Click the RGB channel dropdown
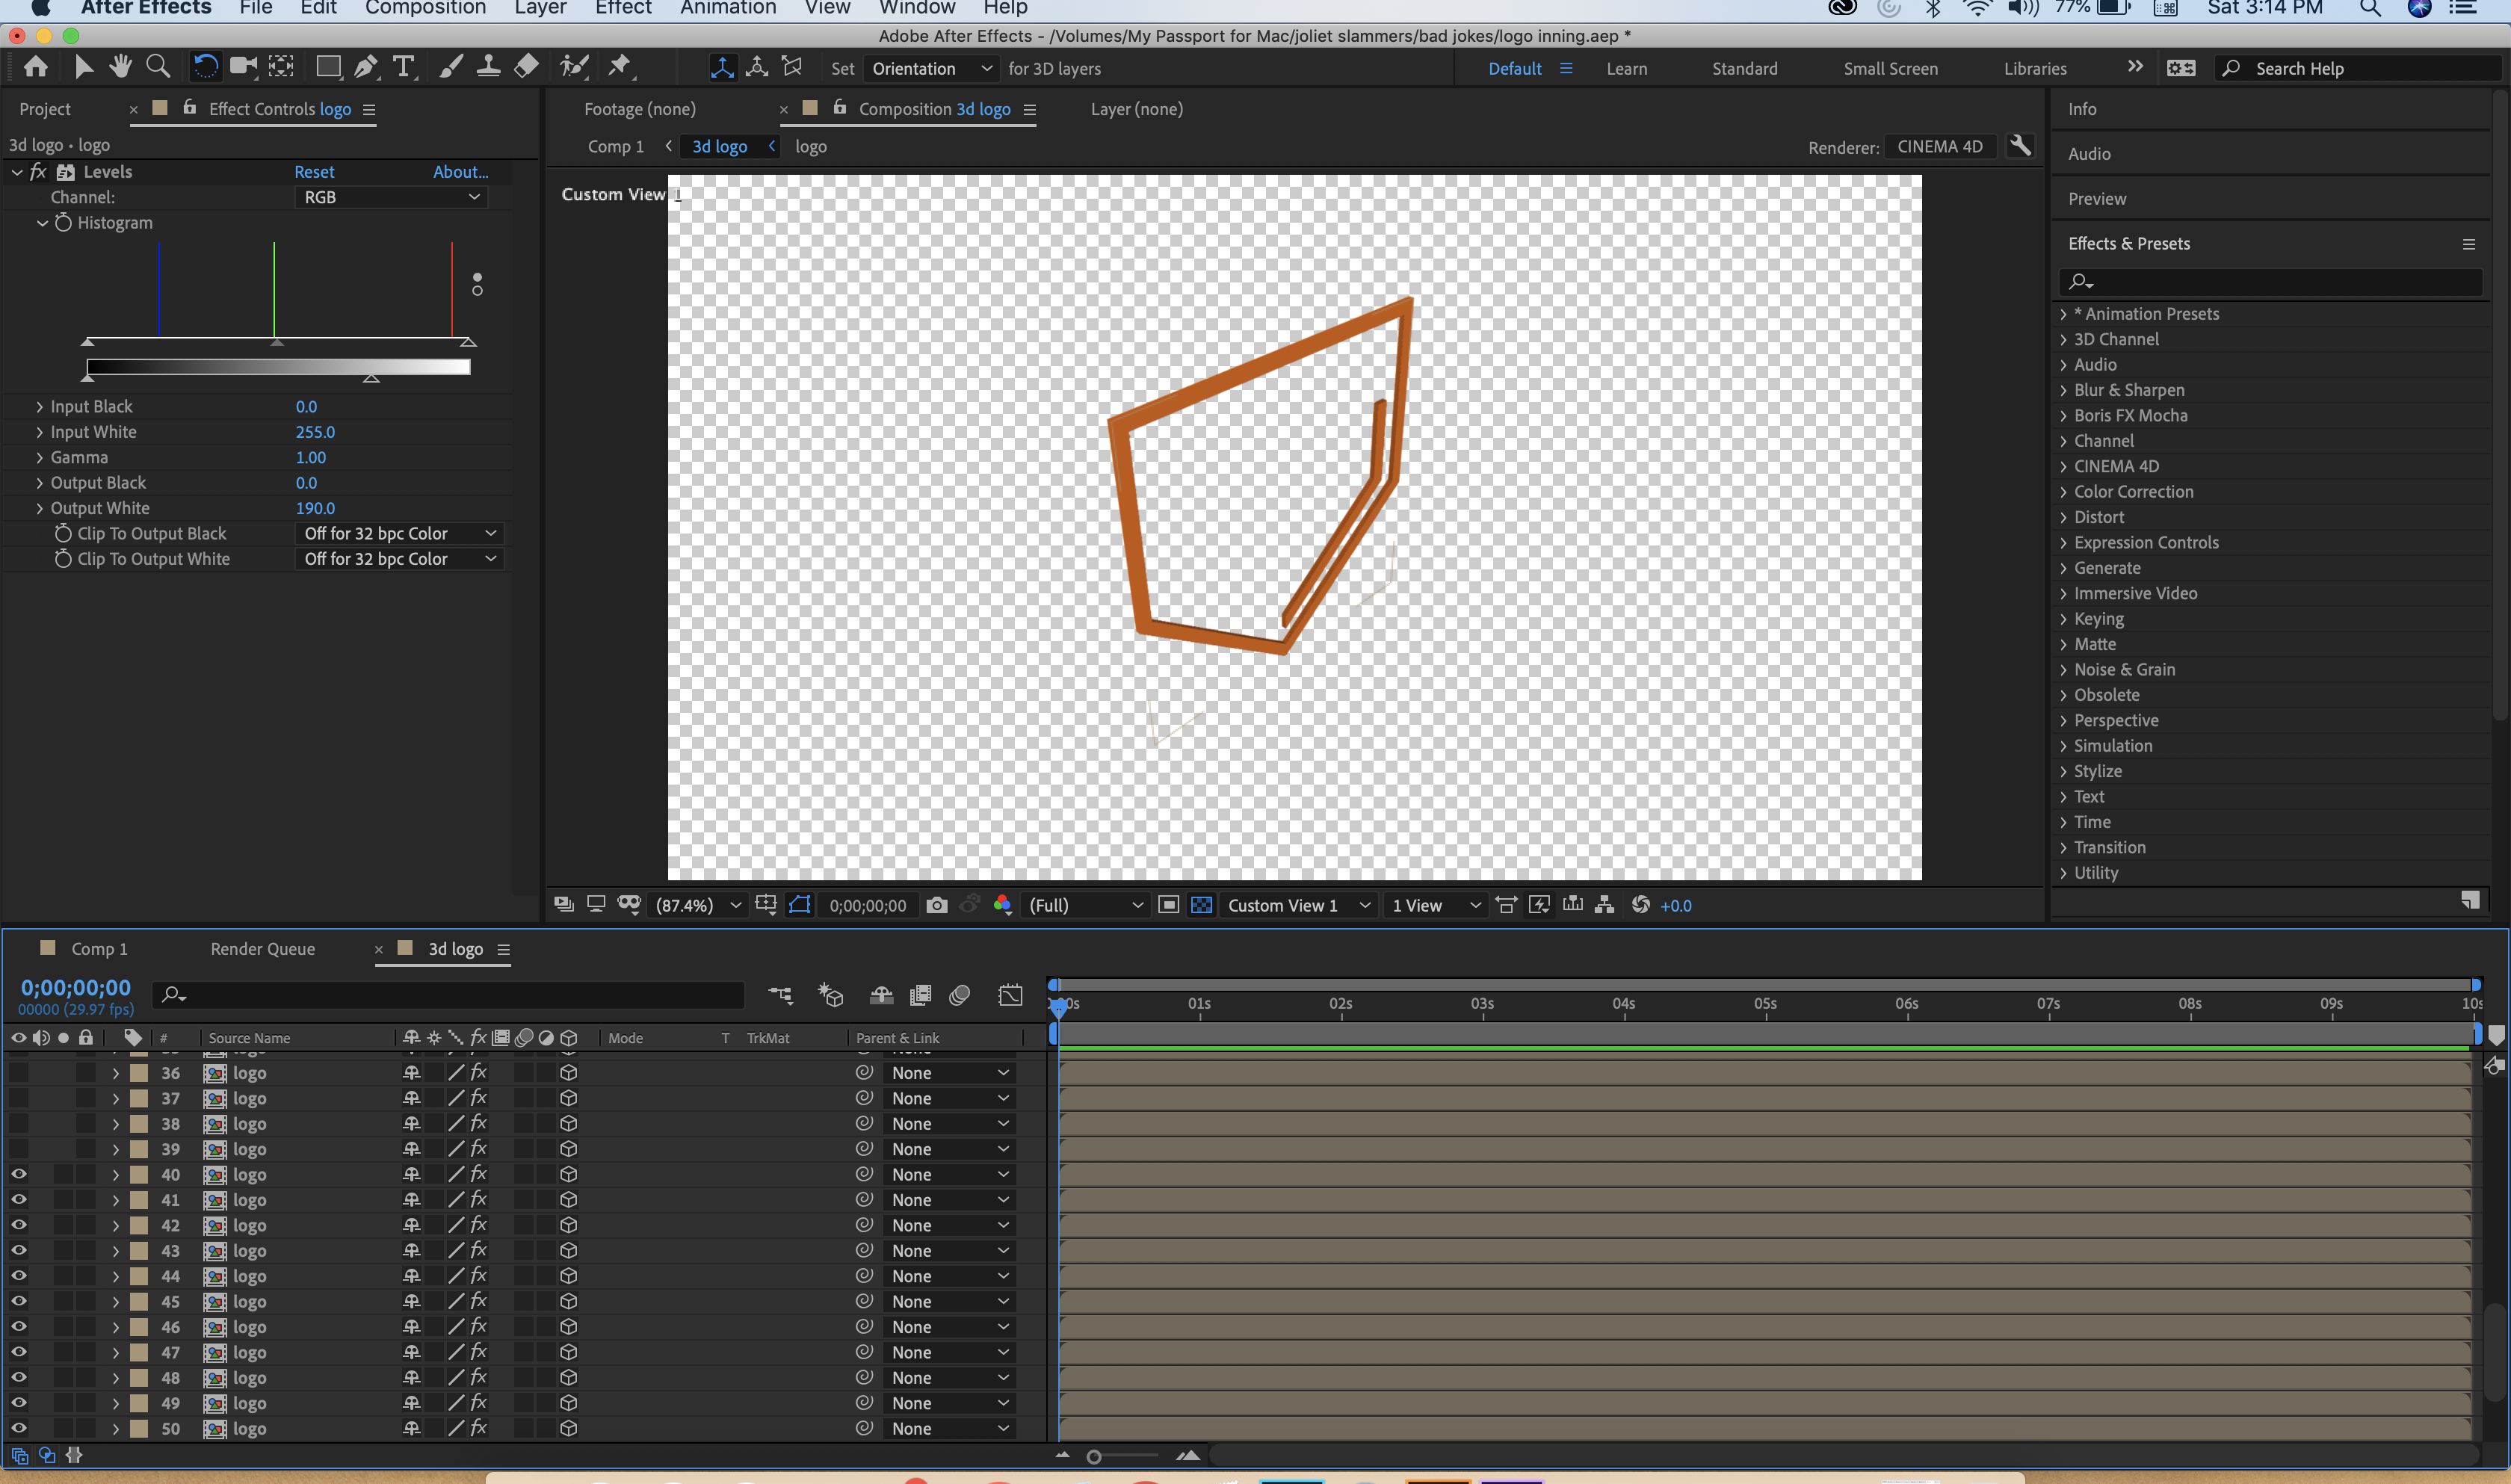Viewport: 2511px width, 1484px height. click(x=389, y=196)
